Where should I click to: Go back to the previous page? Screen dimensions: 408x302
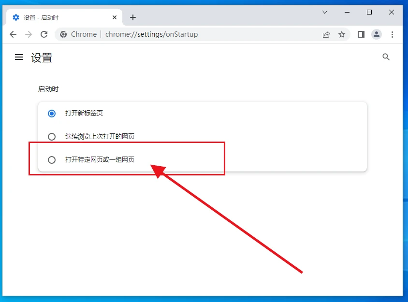tap(13, 34)
